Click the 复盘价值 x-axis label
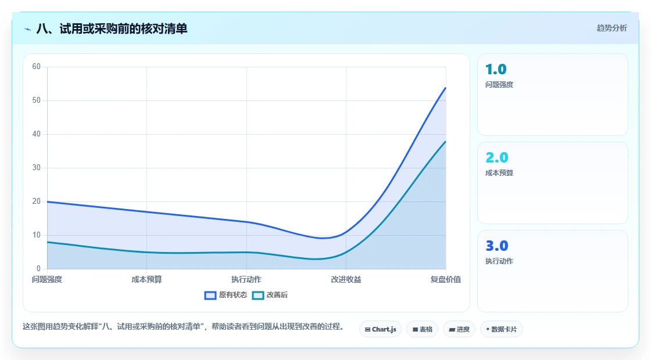Viewport: 651px width, 360px height. point(445,279)
